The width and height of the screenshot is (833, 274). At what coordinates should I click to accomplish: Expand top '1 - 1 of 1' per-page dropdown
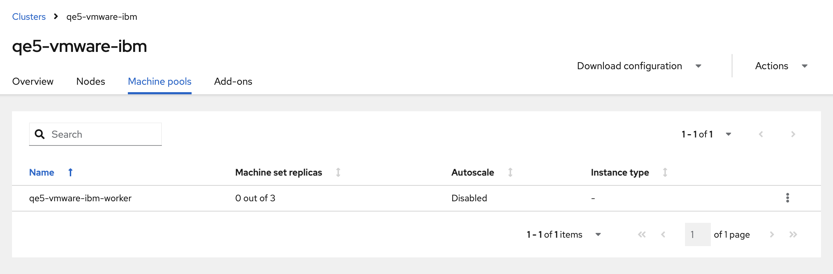click(729, 134)
